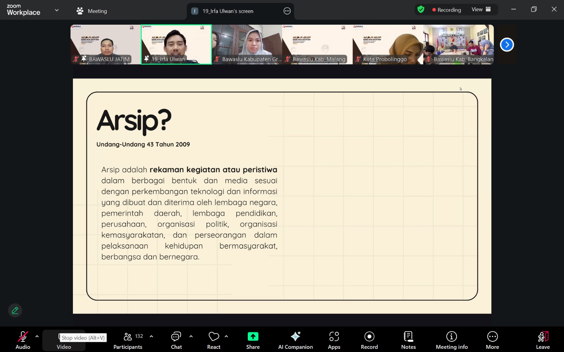Click Bawaslu Kab. Malang's video thumbnail
Screen dimensions: 564x352
pos(317,44)
